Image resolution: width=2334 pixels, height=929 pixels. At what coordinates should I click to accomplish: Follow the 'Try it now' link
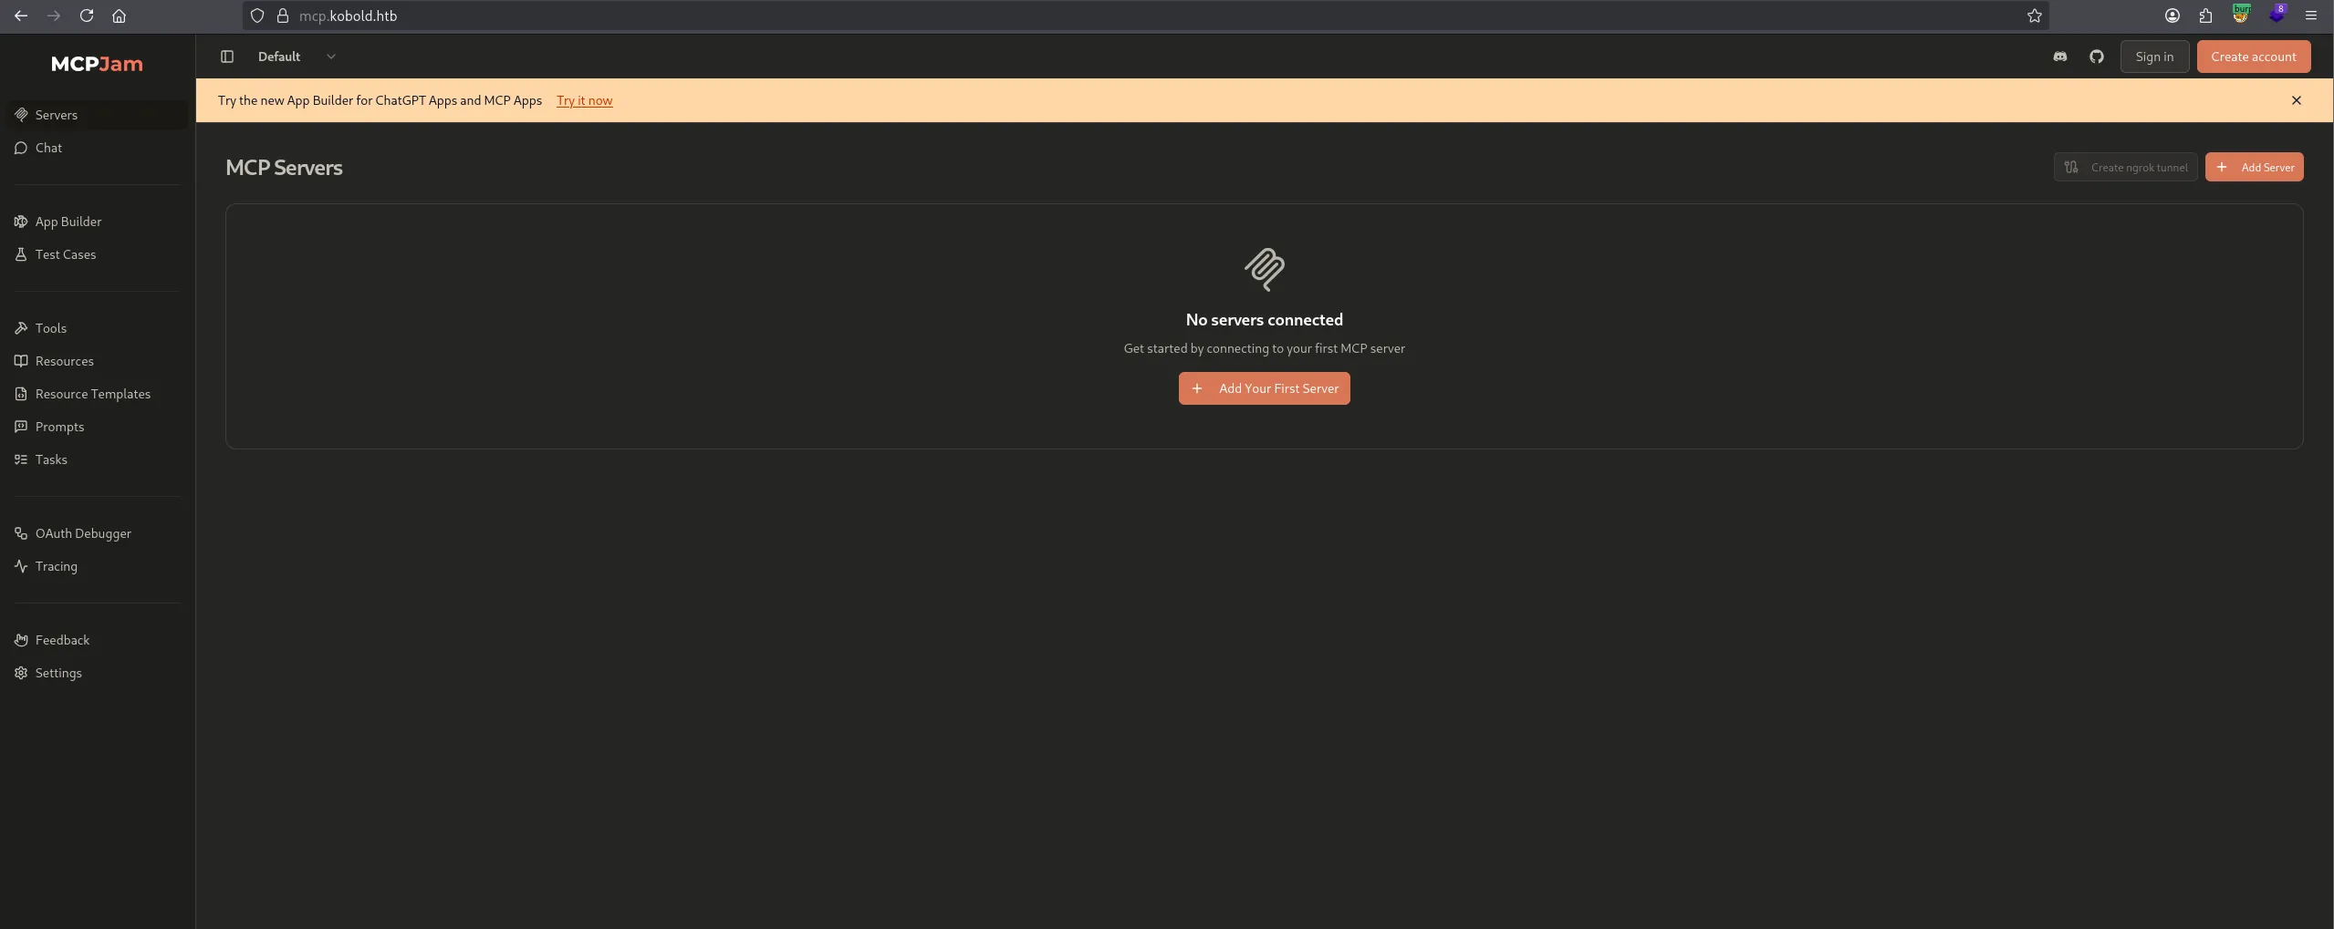click(584, 100)
